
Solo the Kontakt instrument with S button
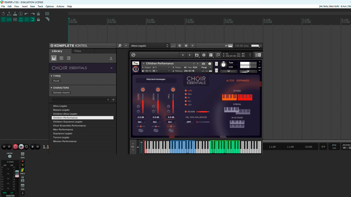[216, 64]
